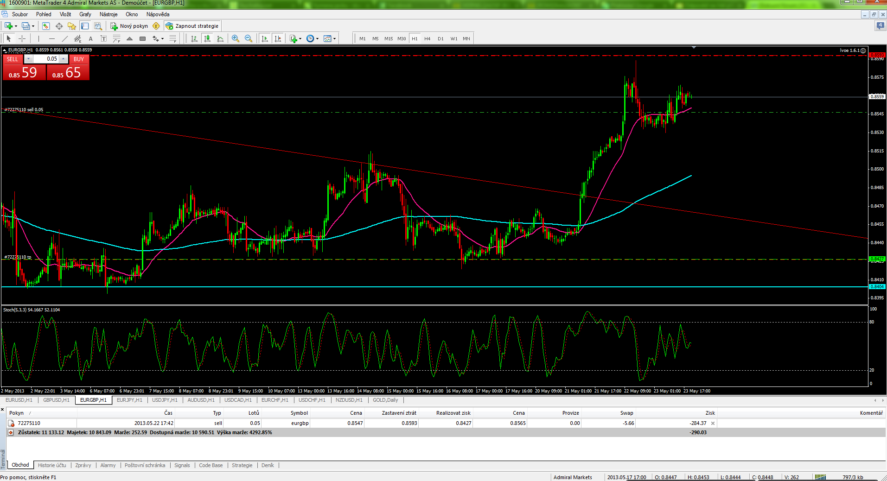Click the 0.05 volume input field
This screenshot has height=481, width=887.
pos(46,59)
